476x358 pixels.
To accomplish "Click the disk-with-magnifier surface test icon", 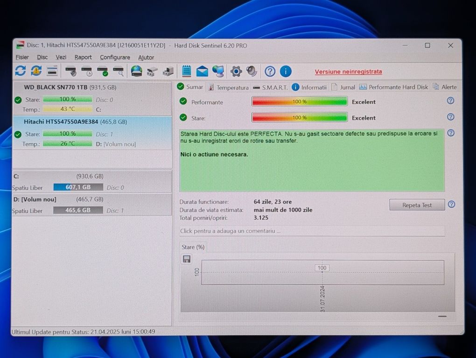I will 119,71.
